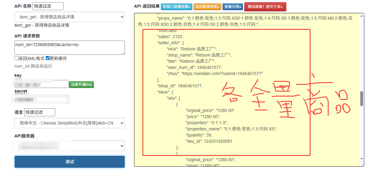Image resolution: width=375 pixels, height=171 pixels.
Task: Enable the 返回XML格式 checkbox
Action: click(x=17, y=58)
